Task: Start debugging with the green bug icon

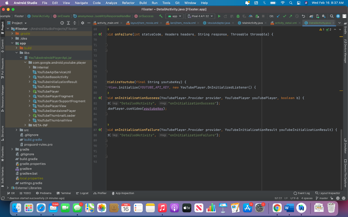Action: click(x=238, y=16)
